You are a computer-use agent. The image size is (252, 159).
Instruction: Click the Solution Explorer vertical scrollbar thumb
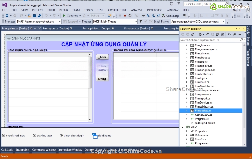(x=244, y=103)
